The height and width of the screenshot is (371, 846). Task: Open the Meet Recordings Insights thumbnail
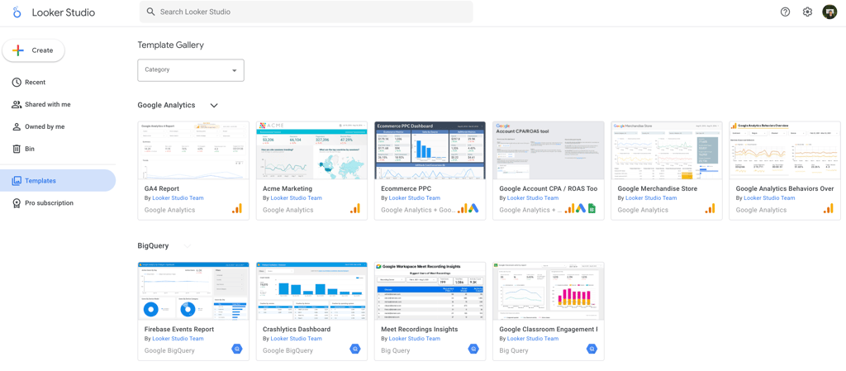click(x=430, y=291)
